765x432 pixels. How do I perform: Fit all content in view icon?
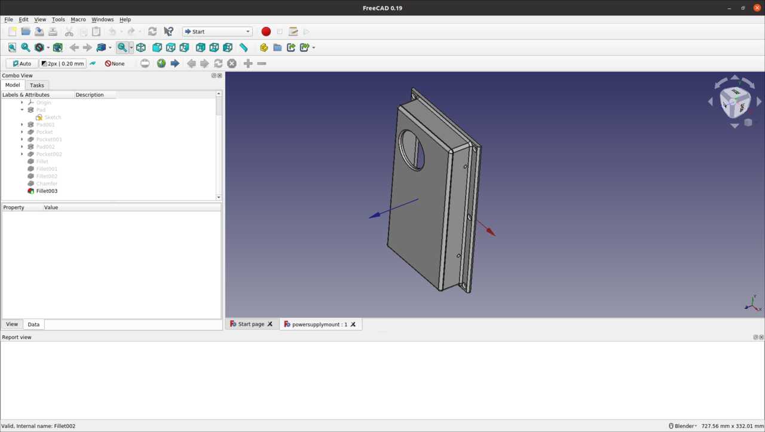point(12,47)
